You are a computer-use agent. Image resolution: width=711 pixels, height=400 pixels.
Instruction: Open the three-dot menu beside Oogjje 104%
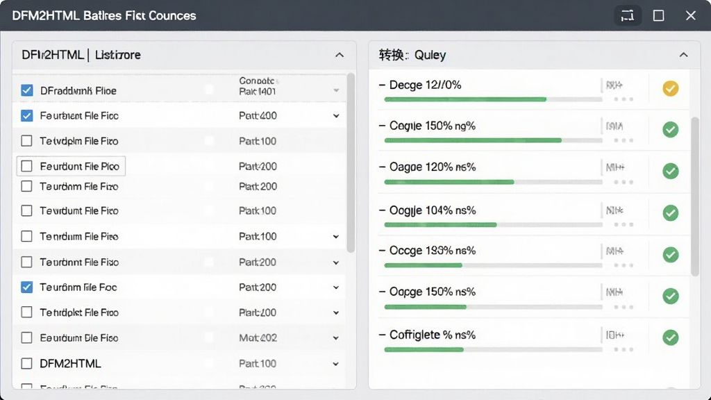click(x=624, y=224)
